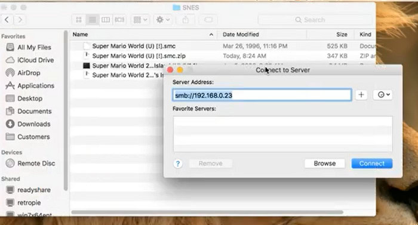The height and width of the screenshot is (225, 418).
Task: Click 525 KB size cell
Action: click(337, 46)
